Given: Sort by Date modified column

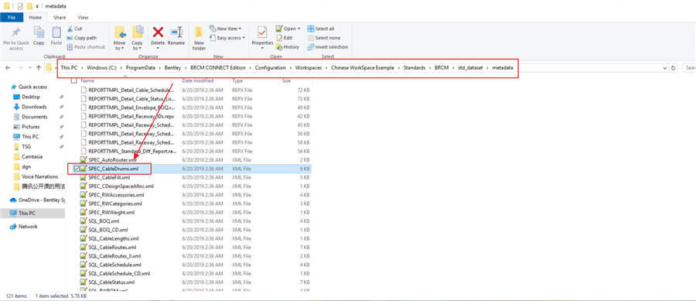Looking at the screenshot, I should (197, 80).
